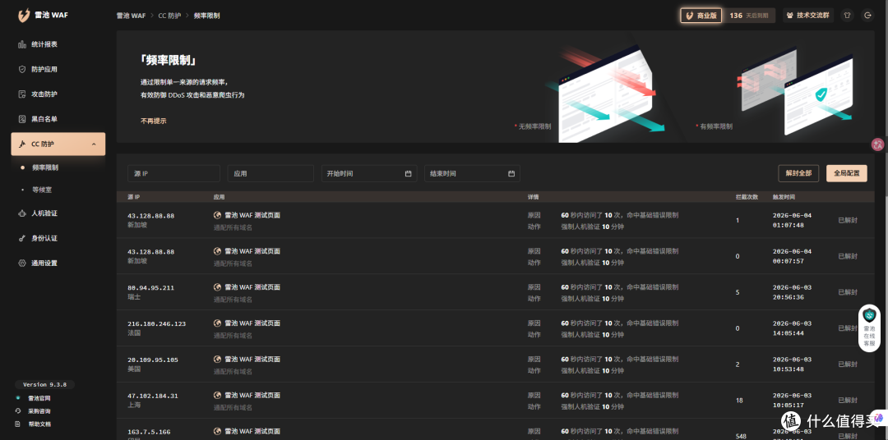
Task: Click globe icon in 216.180.246.123 row
Action: 217,323
